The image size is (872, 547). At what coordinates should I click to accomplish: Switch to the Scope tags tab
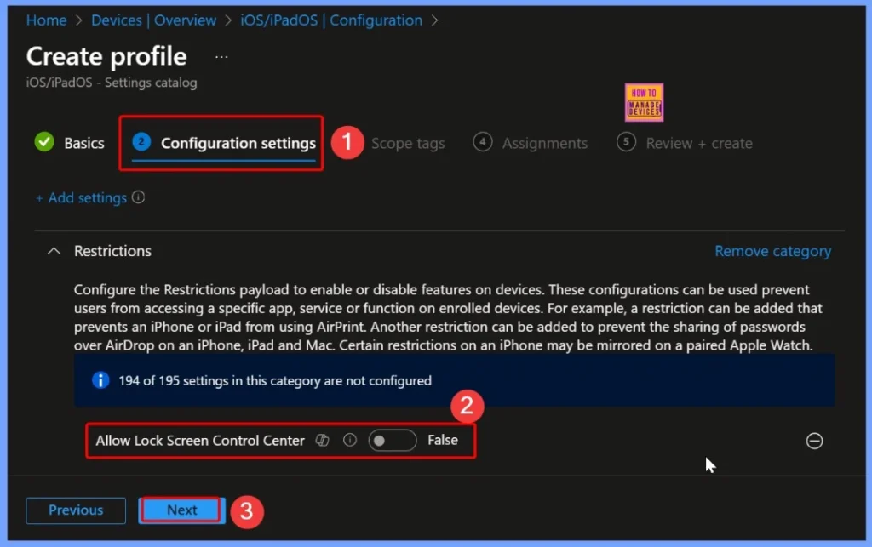pos(408,143)
